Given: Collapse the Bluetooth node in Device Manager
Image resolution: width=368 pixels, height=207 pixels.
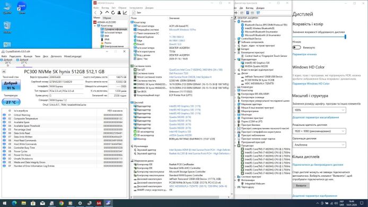Looking at the screenshot, I should [x=235, y=21].
